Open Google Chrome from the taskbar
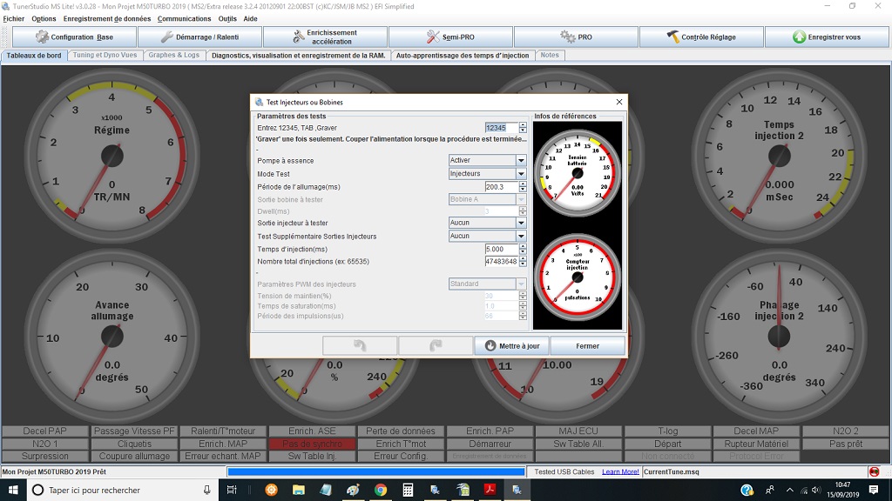The height and width of the screenshot is (501, 892). tap(379, 490)
